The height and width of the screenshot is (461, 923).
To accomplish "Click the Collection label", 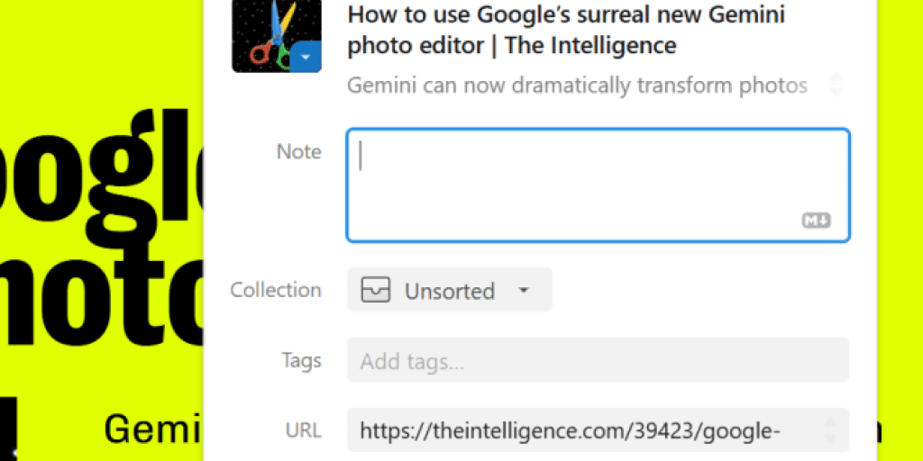I will pyautogui.click(x=276, y=290).
